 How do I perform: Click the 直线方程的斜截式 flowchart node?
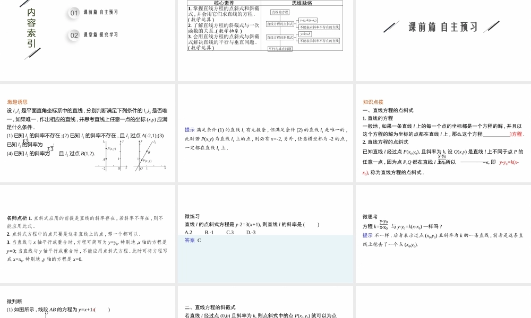pyautogui.click(x=280, y=38)
